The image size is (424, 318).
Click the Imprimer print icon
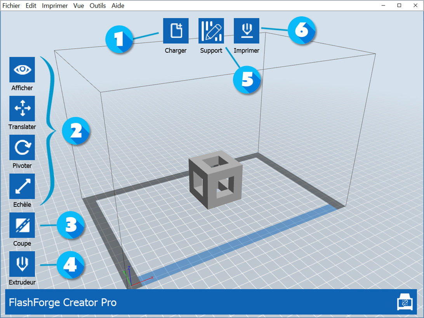(x=246, y=31)
